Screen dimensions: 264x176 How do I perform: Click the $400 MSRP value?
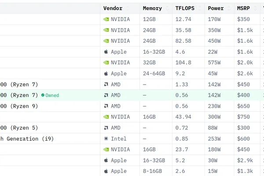point(243,95)
